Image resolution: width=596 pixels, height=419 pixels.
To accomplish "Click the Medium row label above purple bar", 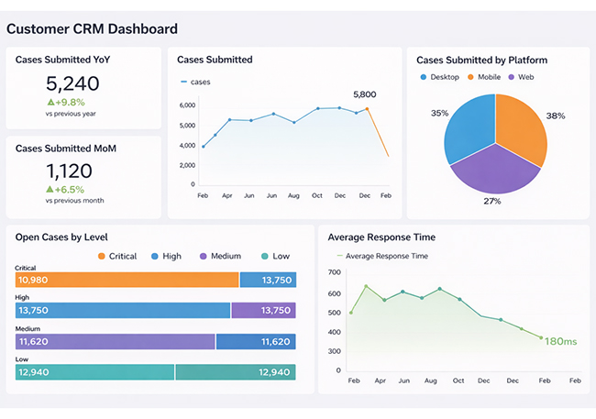I will (28, 329).
